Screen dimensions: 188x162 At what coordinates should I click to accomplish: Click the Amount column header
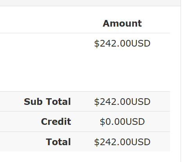(122, 23)
